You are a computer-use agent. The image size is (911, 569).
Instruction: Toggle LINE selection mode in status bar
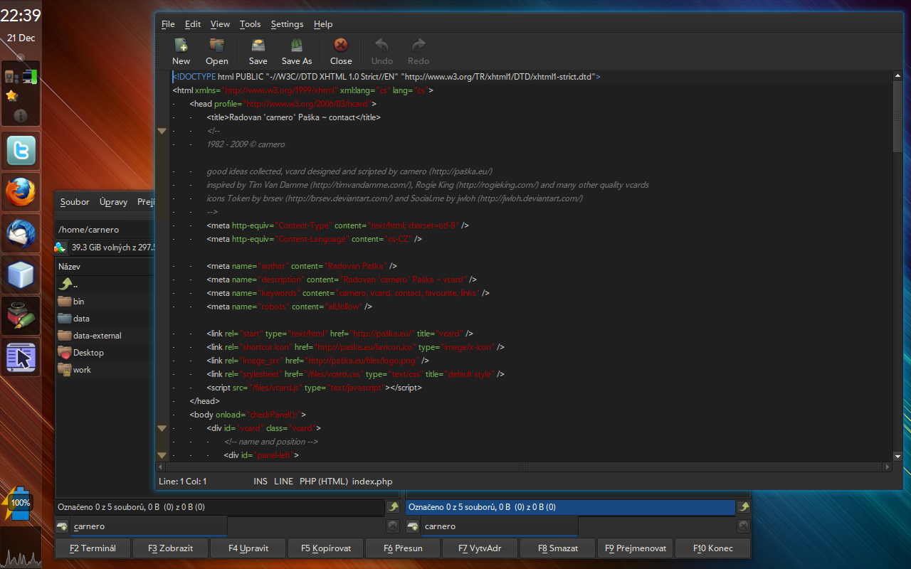283,482
